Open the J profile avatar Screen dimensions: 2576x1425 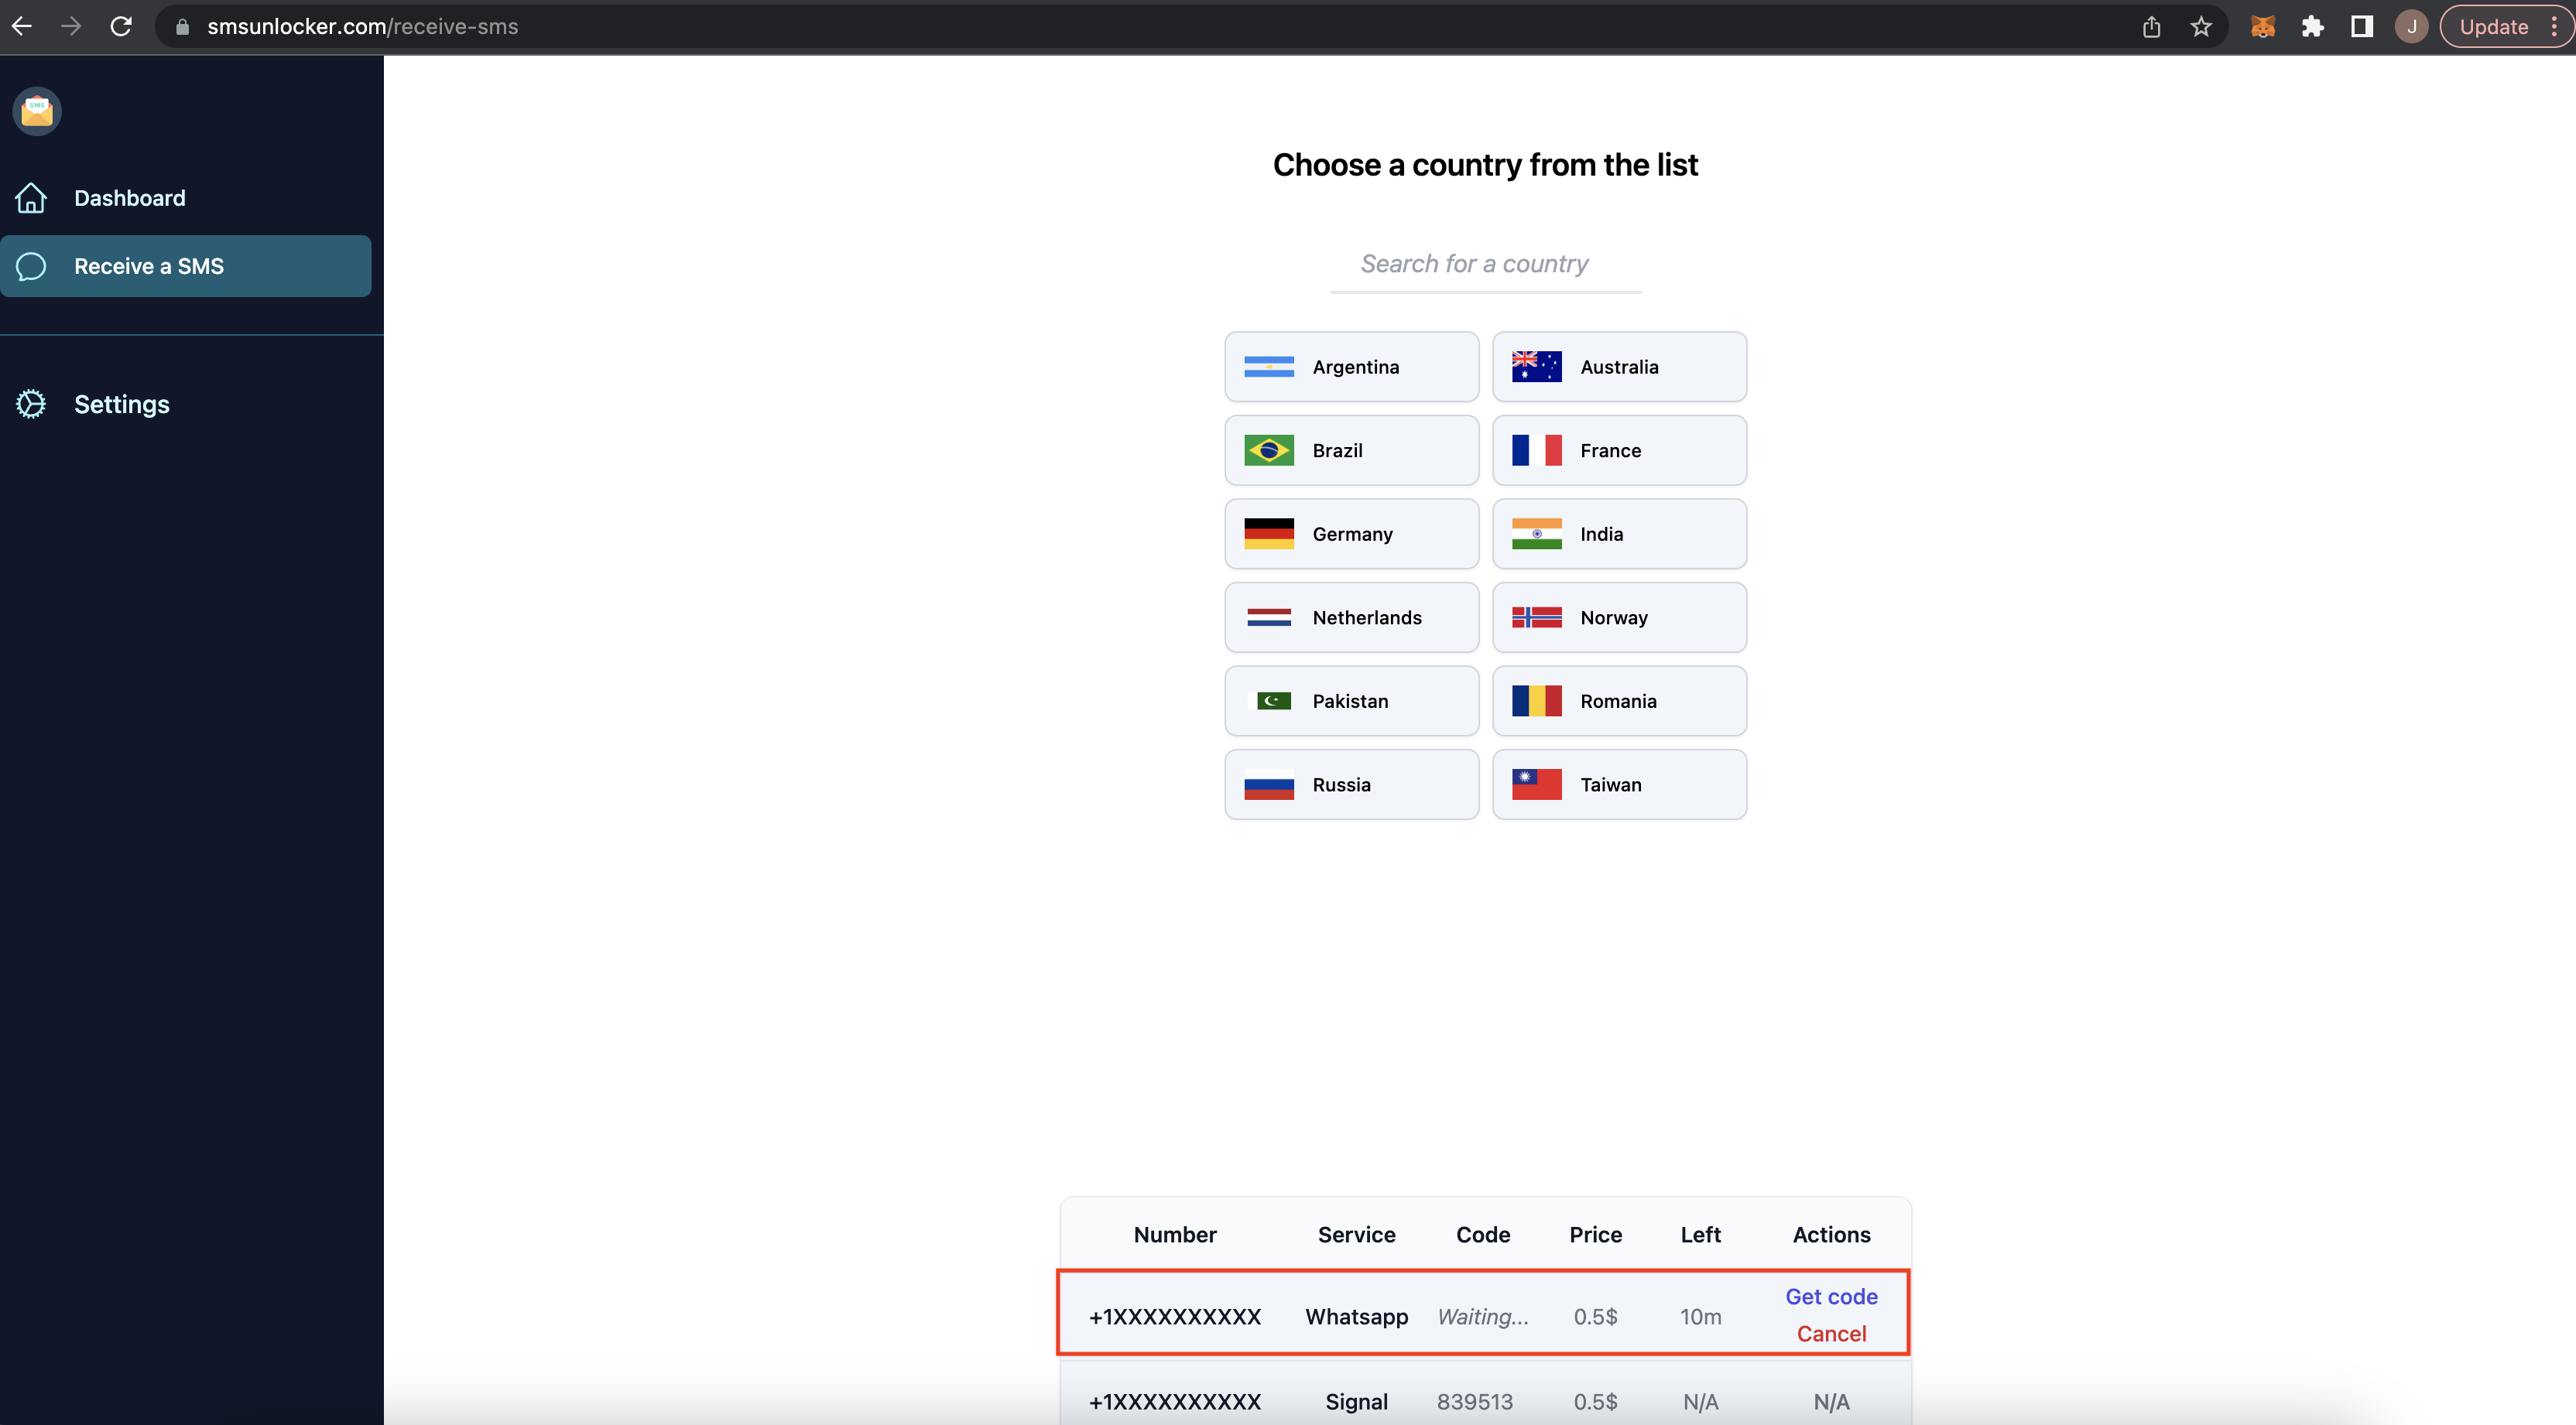pos(2411,27)
